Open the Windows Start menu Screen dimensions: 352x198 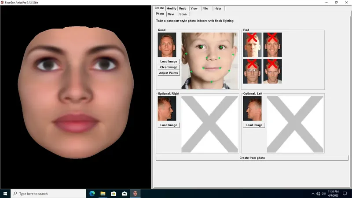5,194
